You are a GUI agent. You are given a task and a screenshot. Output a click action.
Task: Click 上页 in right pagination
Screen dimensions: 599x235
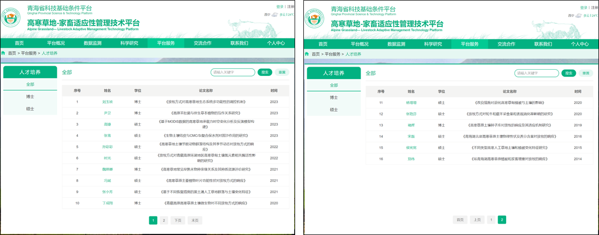(x=477, y=220)
